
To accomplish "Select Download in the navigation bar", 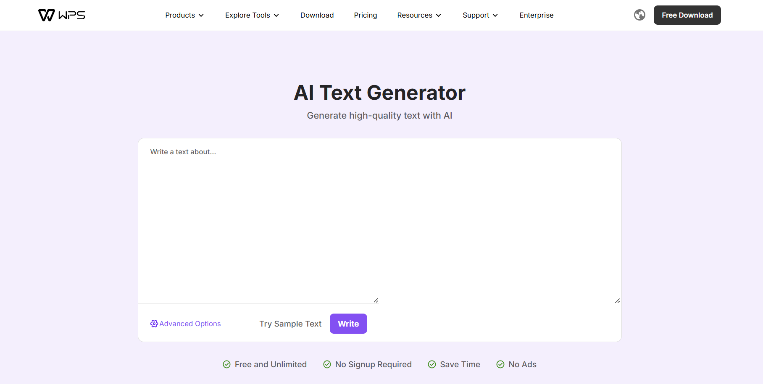I will [317, 15].
